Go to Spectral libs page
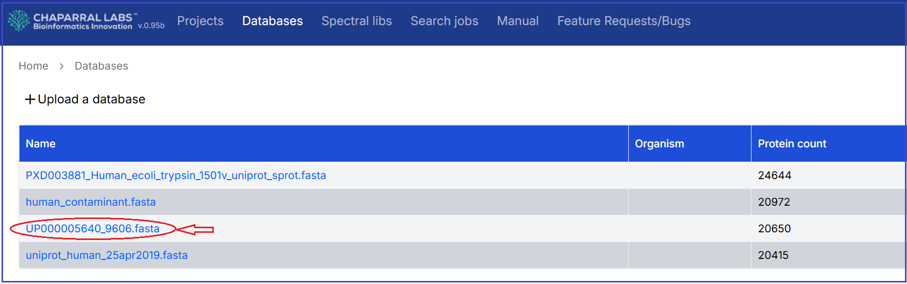Viewport: 907px width, 284px height. 357,21
